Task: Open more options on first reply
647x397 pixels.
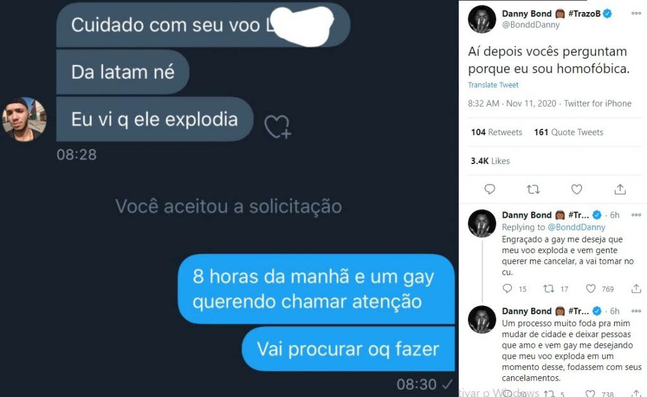Action: coord(636,215)
